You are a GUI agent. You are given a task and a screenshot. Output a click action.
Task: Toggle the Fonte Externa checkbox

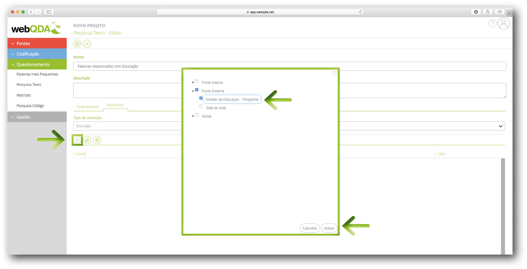coord(197,90)
